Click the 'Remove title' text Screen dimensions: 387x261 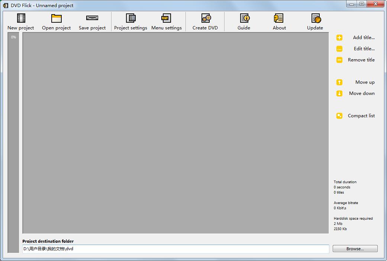click(x=361, y=60)
